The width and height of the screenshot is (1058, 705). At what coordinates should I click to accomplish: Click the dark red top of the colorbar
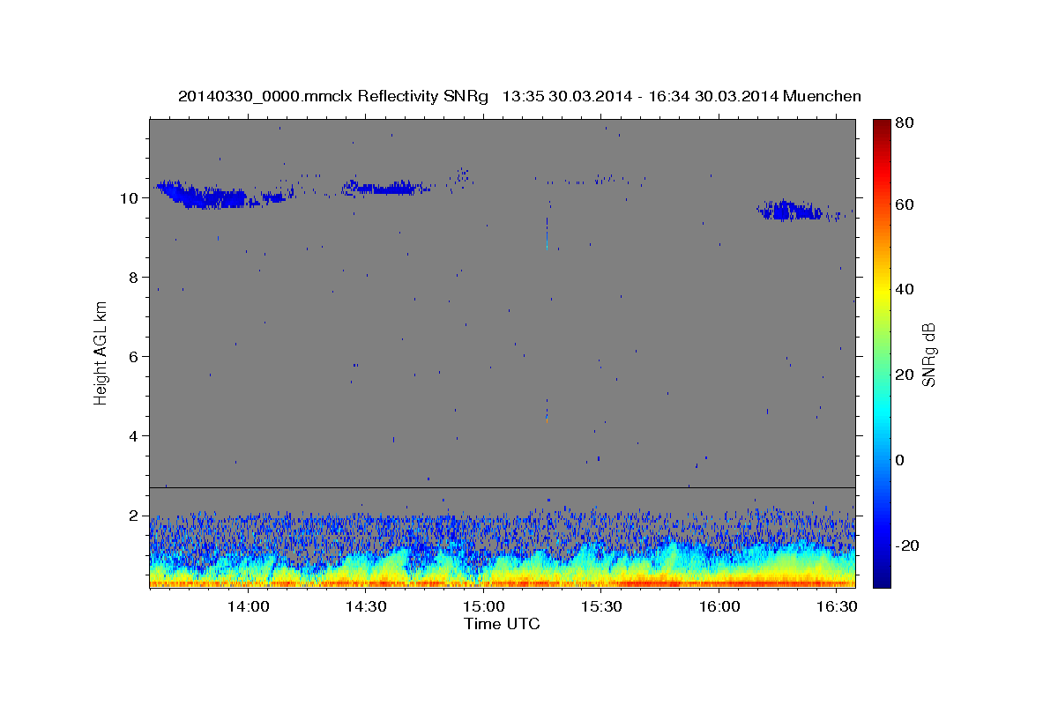pyautogui.click(x=881, y=128)
